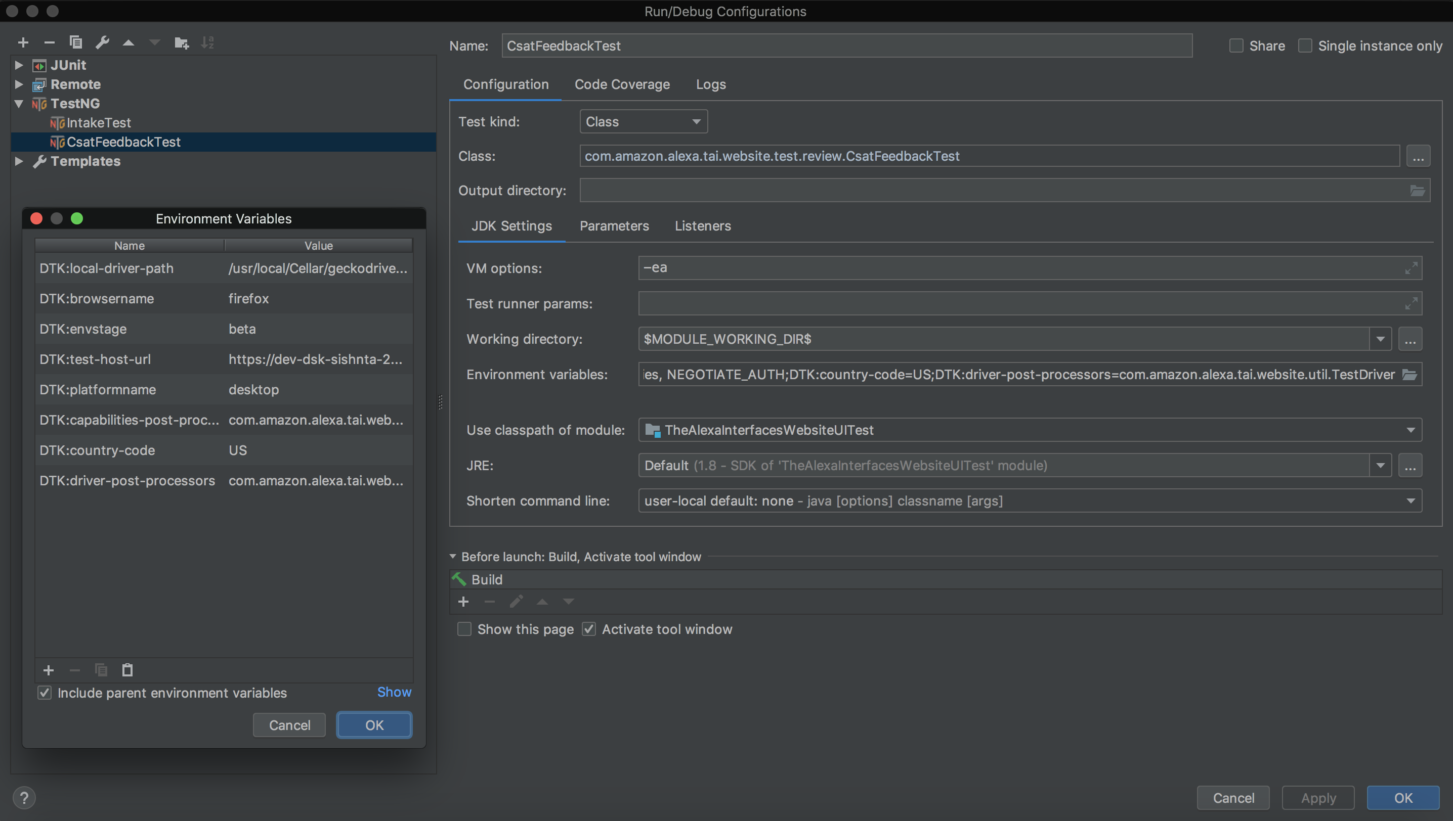Add environment variable plus icon
Screen dimensions: 1453x821
[x=49, y=670]
